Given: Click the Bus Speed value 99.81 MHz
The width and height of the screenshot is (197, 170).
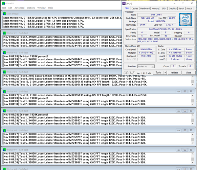Looking at the screenshot, I should (146, 56).
